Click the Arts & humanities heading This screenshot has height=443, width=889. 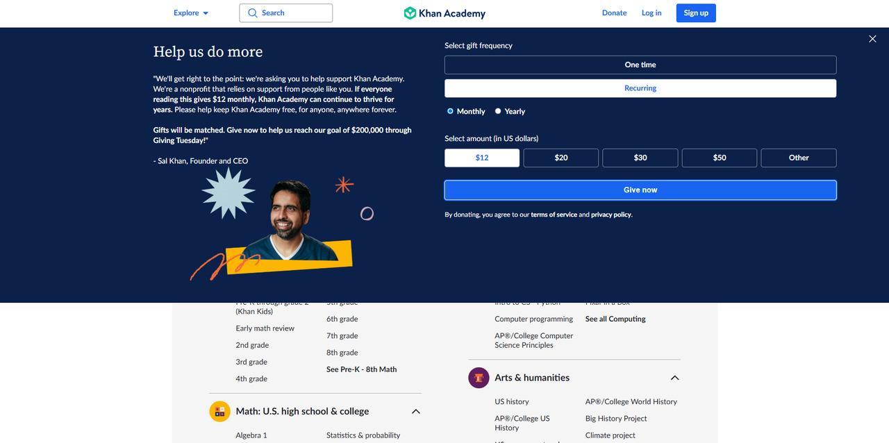[532, 378]
